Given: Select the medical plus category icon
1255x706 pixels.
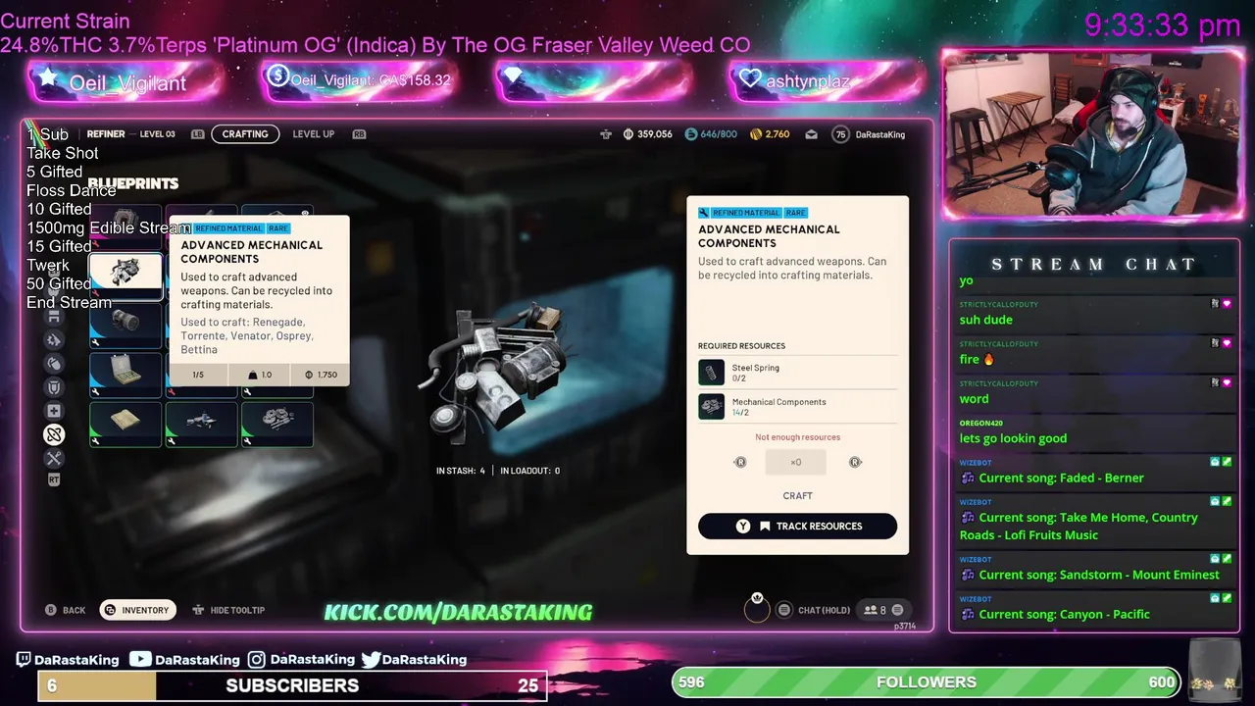Looking at the screenshot, I should click(x=54, y=411).
